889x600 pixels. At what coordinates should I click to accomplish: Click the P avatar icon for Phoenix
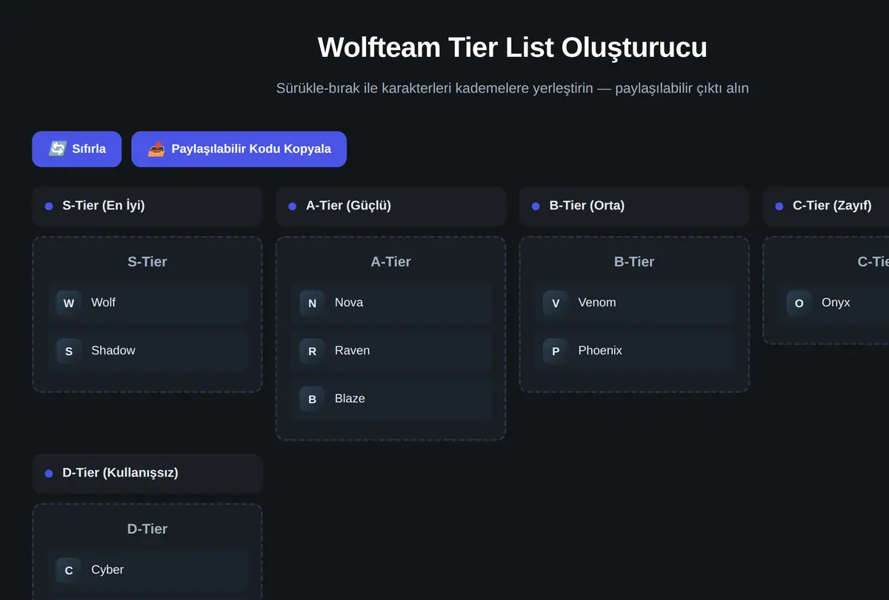pos(556,351)
